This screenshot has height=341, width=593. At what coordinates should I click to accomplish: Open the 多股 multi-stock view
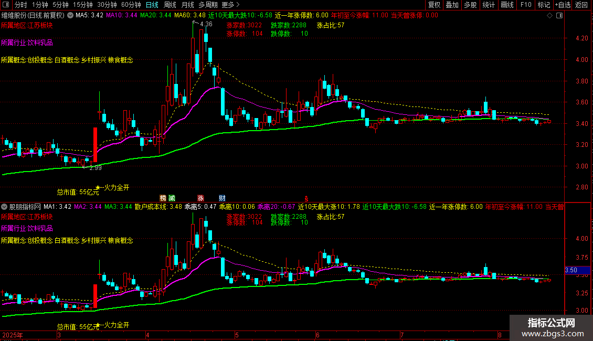(x=470, y=5)
